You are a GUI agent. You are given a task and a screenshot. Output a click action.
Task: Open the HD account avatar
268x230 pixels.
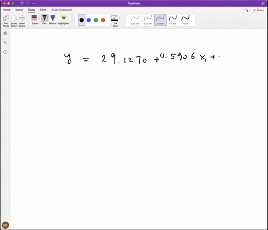6,225
